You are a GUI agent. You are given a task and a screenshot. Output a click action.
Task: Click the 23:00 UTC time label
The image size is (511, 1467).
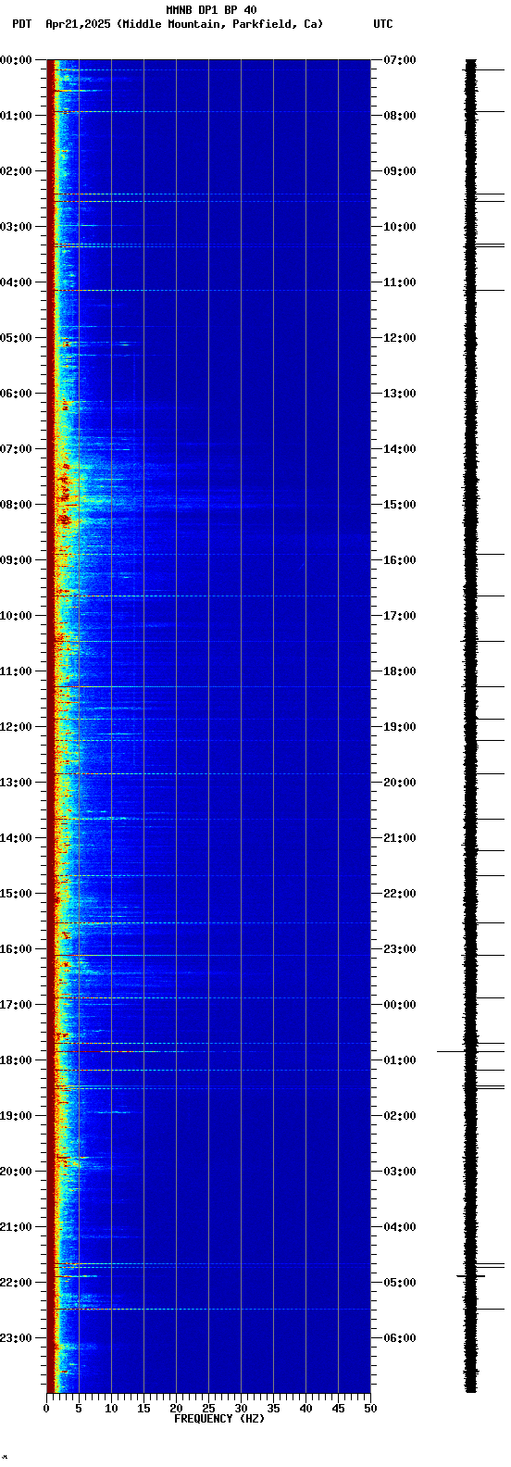point(400,949)
